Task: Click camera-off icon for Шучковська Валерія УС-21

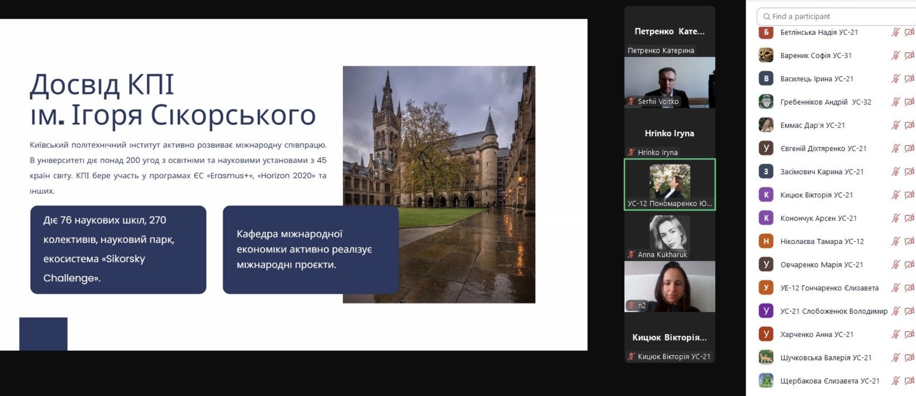Action: click(910, 358)
